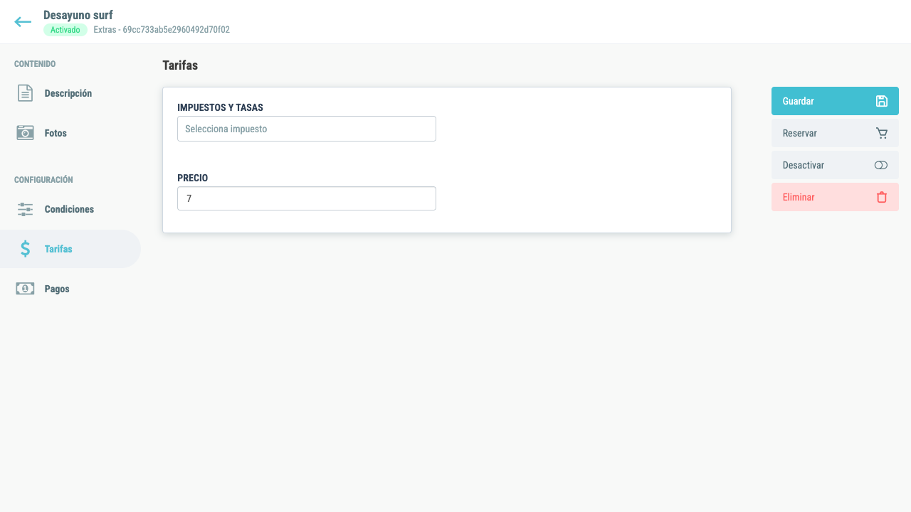Toggle the Desactivar switch icon

click(x=881, y=165)
